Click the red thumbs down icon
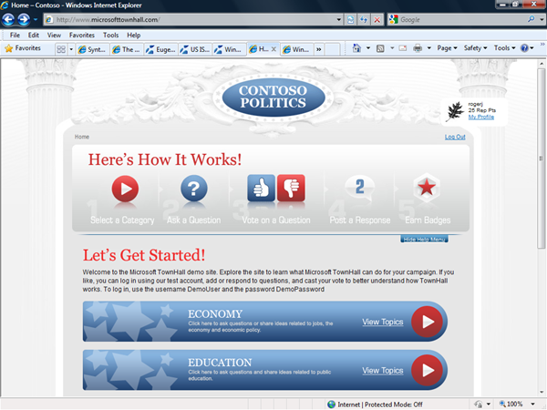 [291, 189]
